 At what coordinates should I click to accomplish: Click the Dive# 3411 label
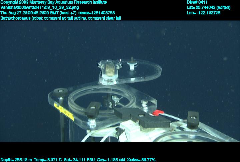197,2
